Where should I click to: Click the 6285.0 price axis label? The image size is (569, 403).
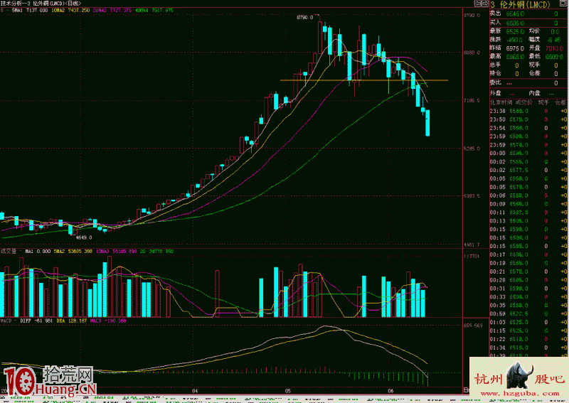pyautogui.click(x=472, y=149)
